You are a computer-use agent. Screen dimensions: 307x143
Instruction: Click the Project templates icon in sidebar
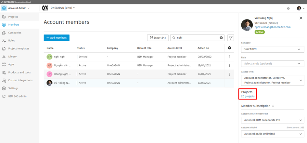click(4, 48)
